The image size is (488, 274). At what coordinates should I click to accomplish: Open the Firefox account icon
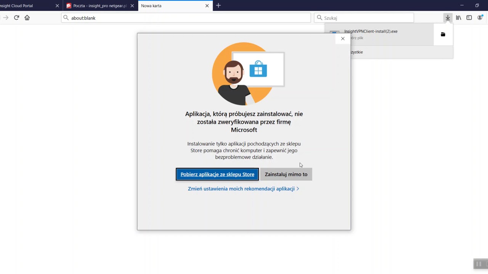(x=480, y=18)
